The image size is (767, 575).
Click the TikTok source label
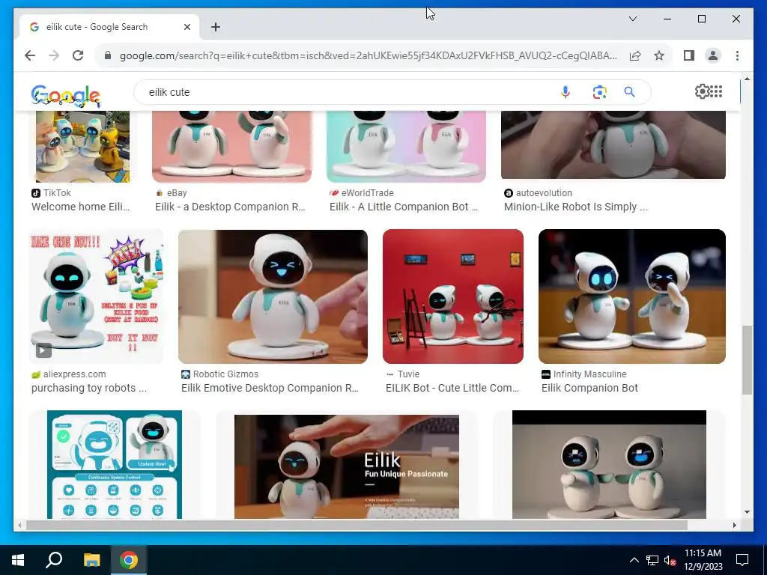pos(57,193)
